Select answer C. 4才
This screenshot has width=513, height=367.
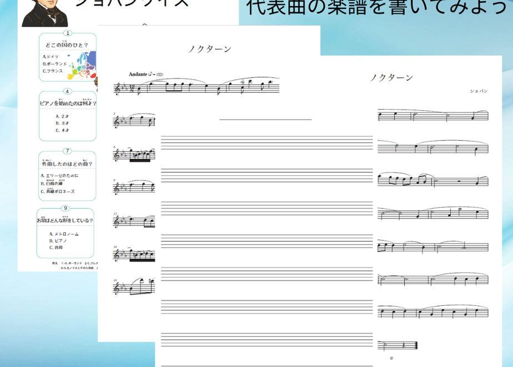click(x=62, y=130)
